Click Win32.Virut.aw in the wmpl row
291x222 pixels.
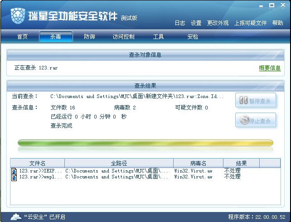(x=193, y=177)
